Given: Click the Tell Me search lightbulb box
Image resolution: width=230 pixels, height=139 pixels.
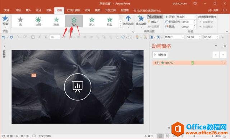Looking at the screenshot, I should click(x=147, y=10).
